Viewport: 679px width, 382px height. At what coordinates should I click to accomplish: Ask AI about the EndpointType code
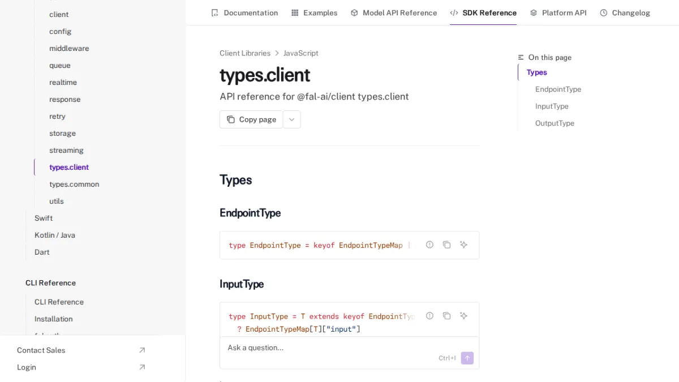(463, 244)
